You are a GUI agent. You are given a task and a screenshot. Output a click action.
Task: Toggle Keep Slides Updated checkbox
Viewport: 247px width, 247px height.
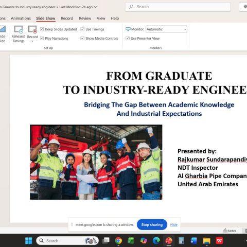click(x=42, y=29)
